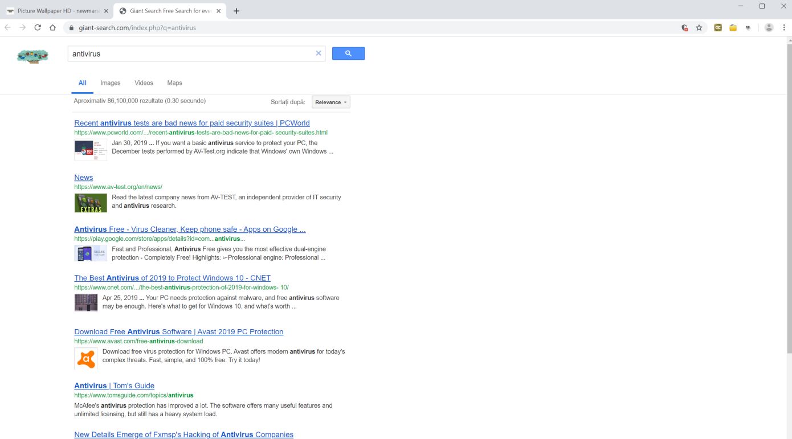The width and height of the screenshot is (792, 439).
Task: Open the yellow folder extension
Action: [x=733, y=27]
